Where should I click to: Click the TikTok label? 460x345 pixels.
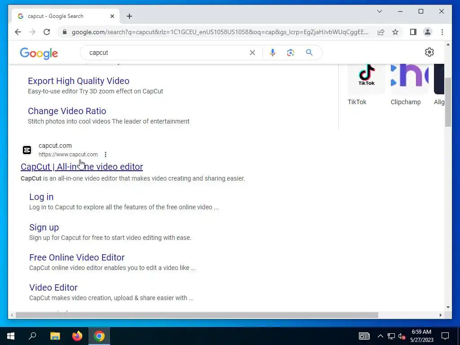pos(357,102)
